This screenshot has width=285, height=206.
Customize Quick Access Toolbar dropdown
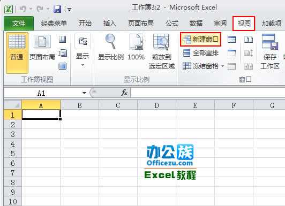click(69, 9)
